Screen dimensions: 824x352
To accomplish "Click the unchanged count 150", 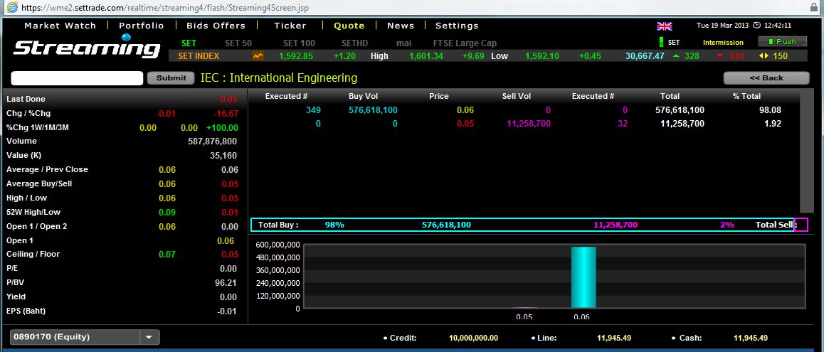I will tap(780, 55).
